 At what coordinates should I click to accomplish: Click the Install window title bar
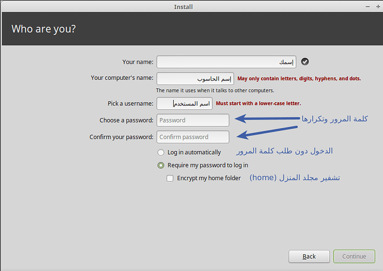[x=183, y=7]
